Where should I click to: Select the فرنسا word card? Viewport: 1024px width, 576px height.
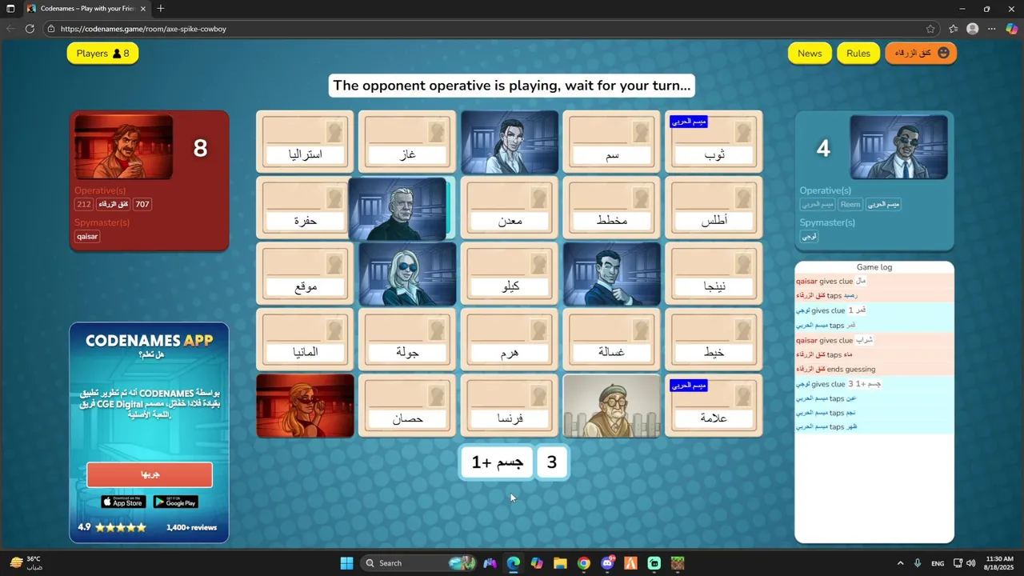pos(510,406)
